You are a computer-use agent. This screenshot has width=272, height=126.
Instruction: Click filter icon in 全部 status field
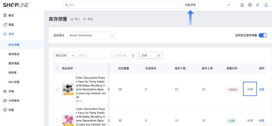[158, 56]
